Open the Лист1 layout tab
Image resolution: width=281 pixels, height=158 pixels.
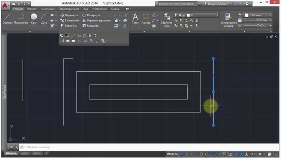click(25, 153)
